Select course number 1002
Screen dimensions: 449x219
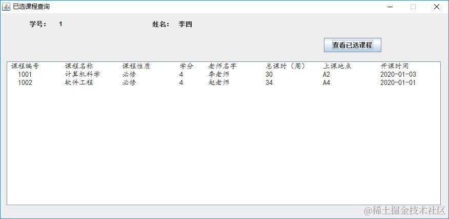coord(25,83)
